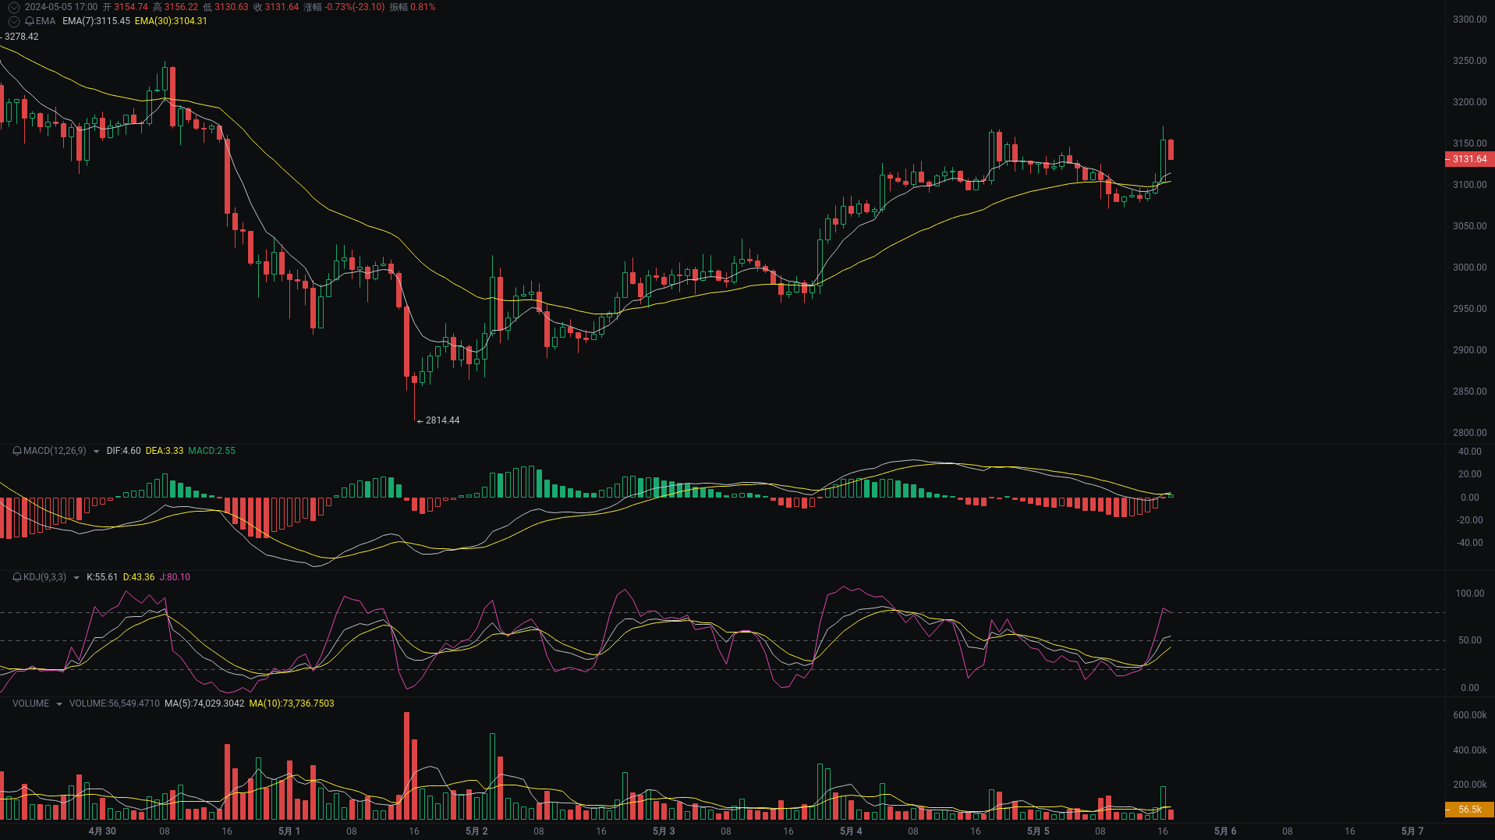Open the MACD(12,26,9) settings dropdown
This screenshot has width=1495, height=840.
coord(95,451)
